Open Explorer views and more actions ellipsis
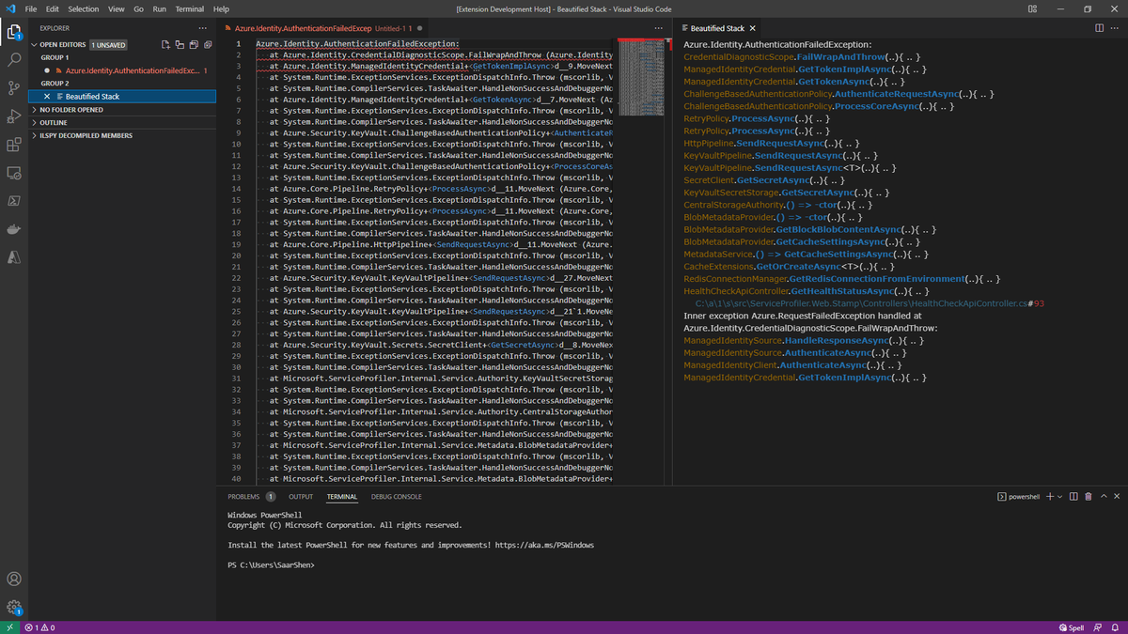The image size is (1128, 634). 202,28
